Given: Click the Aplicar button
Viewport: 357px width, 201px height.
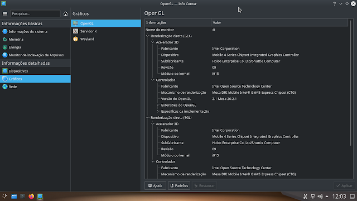Looking at the screenshot, I should click(x=344, y=185).
